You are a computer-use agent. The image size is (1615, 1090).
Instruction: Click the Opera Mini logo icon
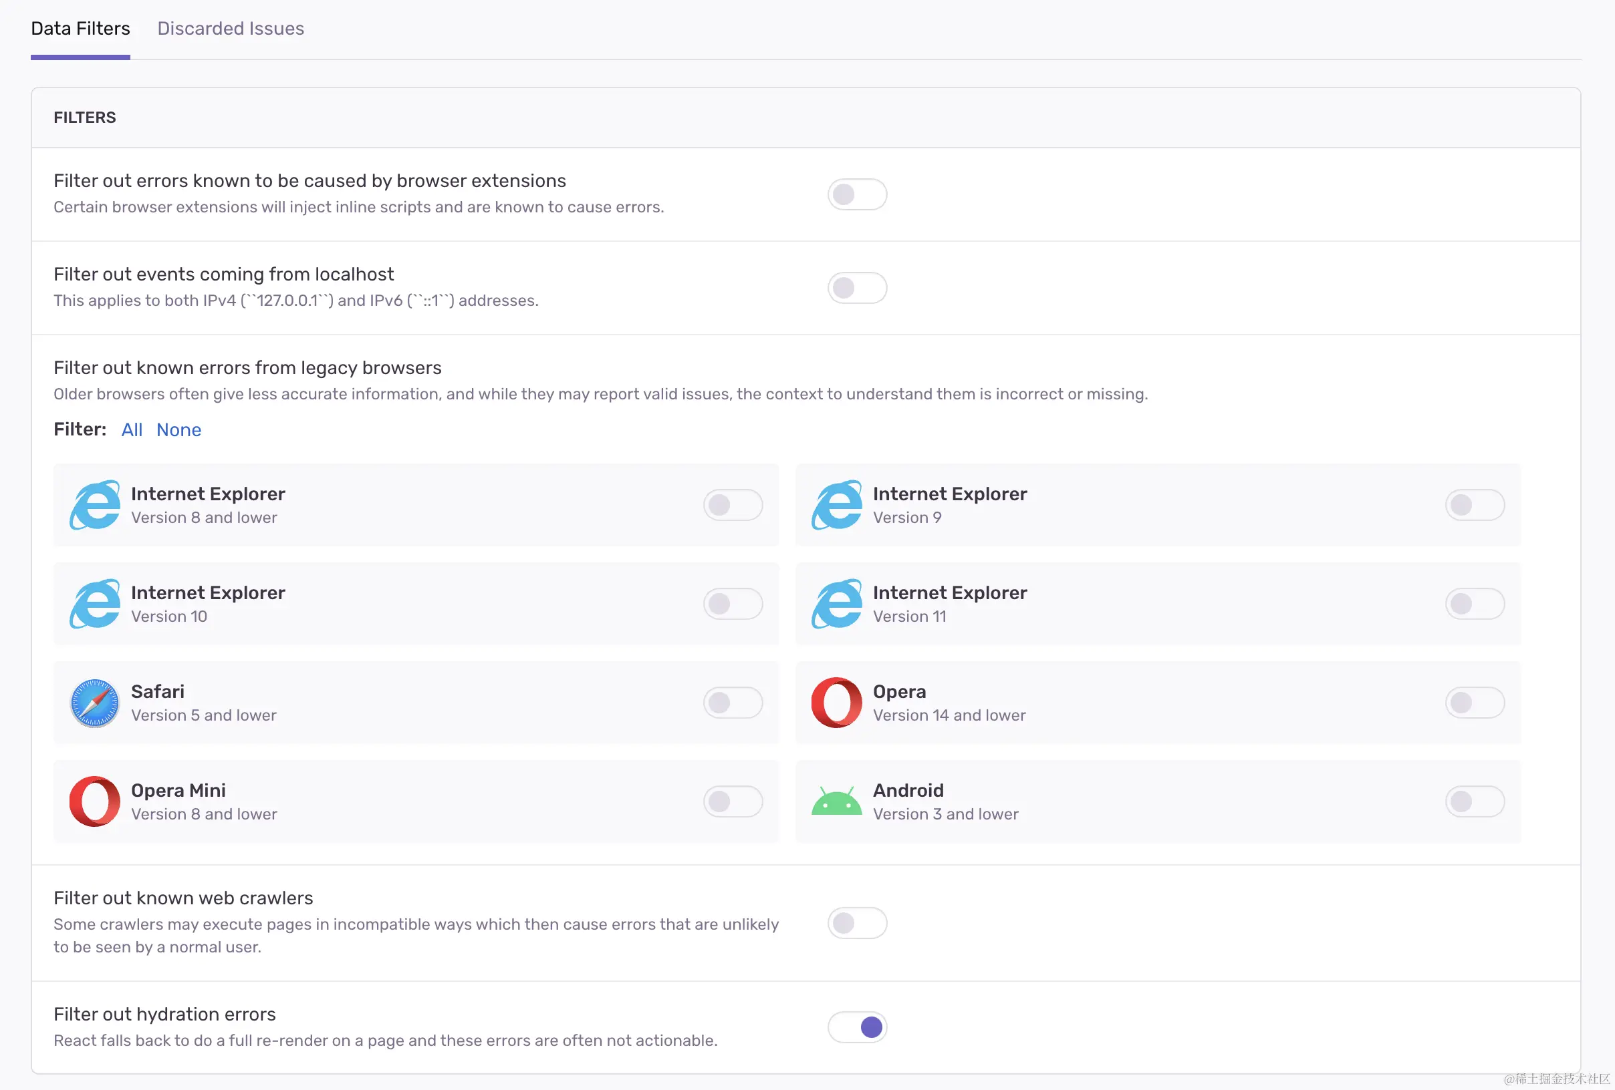coord(94,801)
